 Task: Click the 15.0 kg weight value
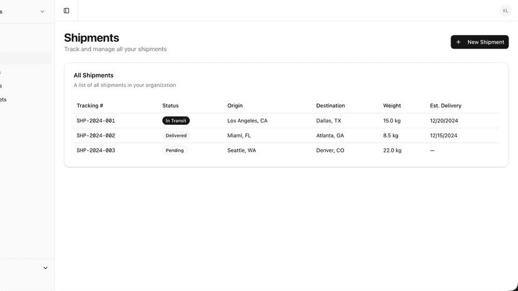[392, 121]
